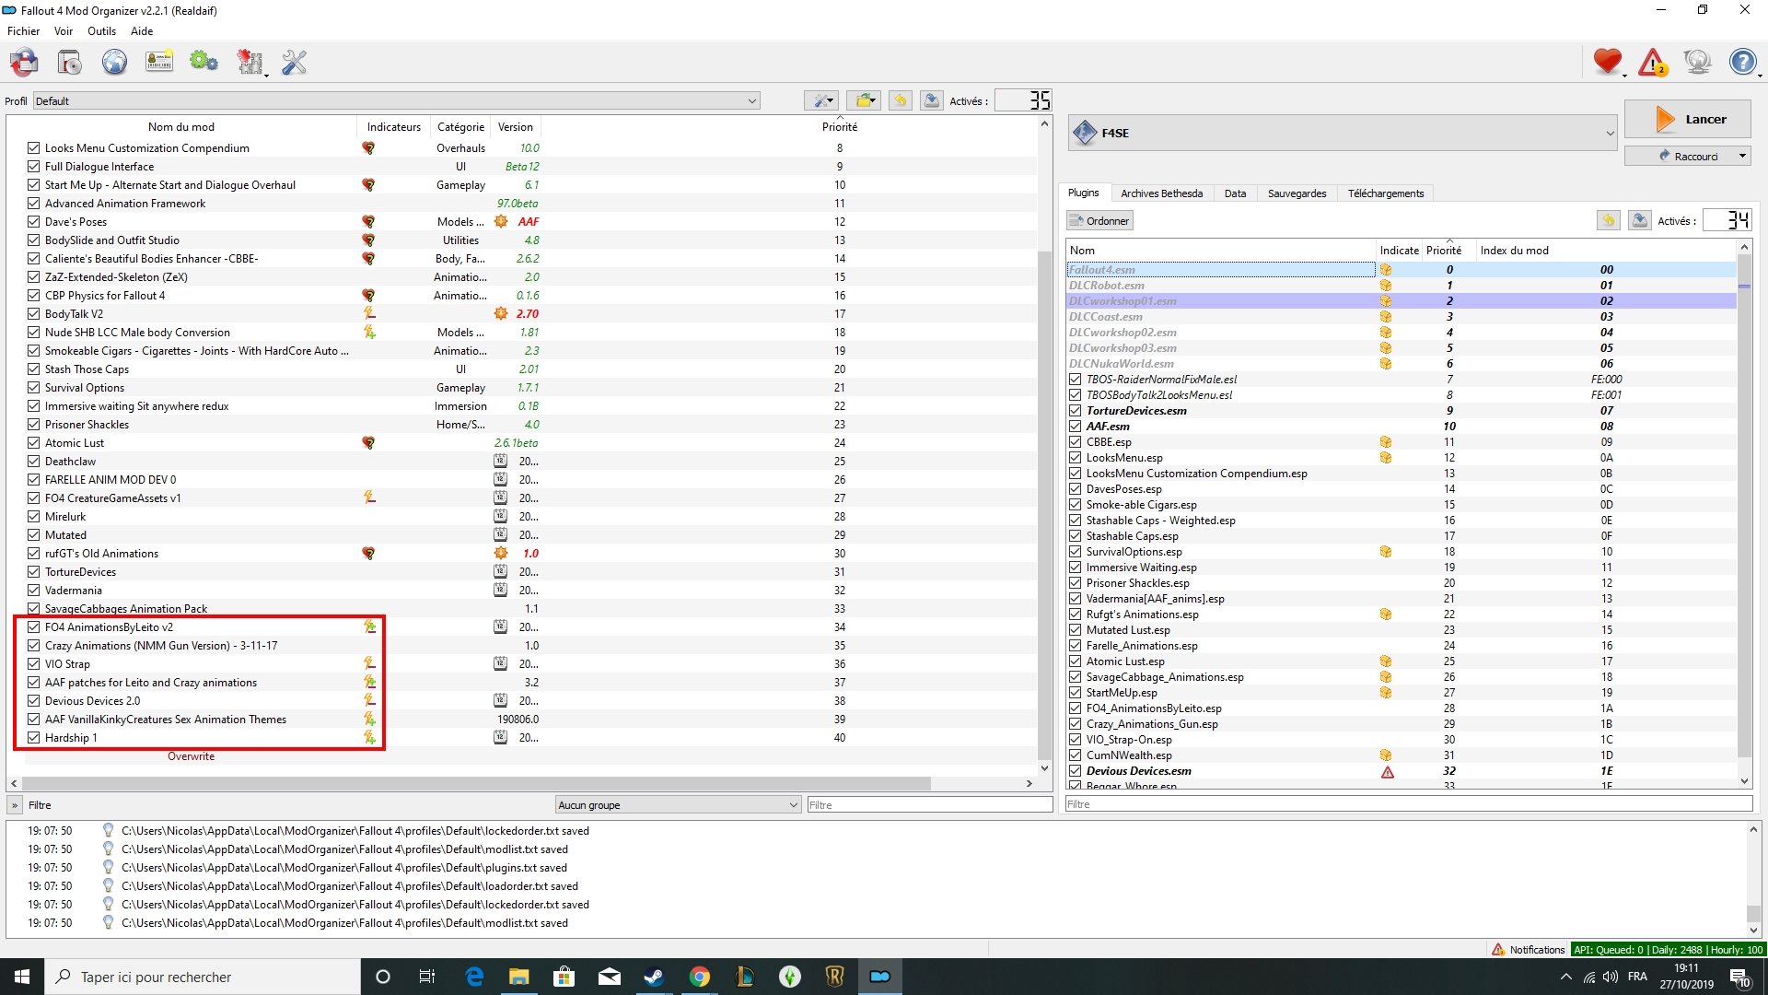Sort the mod list by the Priorité column header
This screenshot has width=1768, height=995.
(839, 127)
